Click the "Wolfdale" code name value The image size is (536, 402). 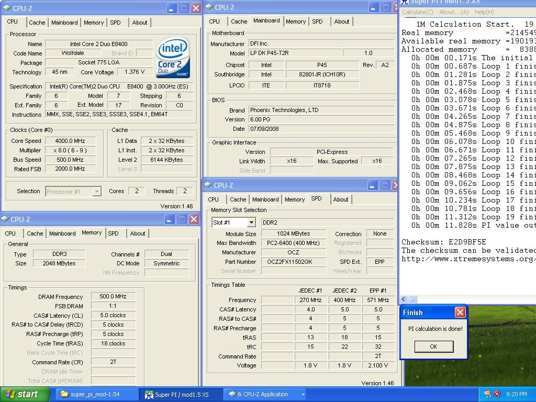click(73, 53)
